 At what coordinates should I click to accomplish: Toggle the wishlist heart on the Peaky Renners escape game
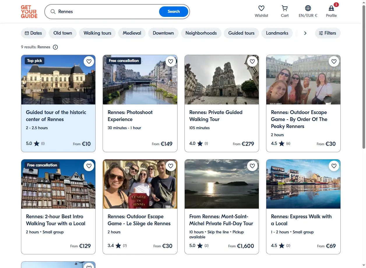point(334,61)
